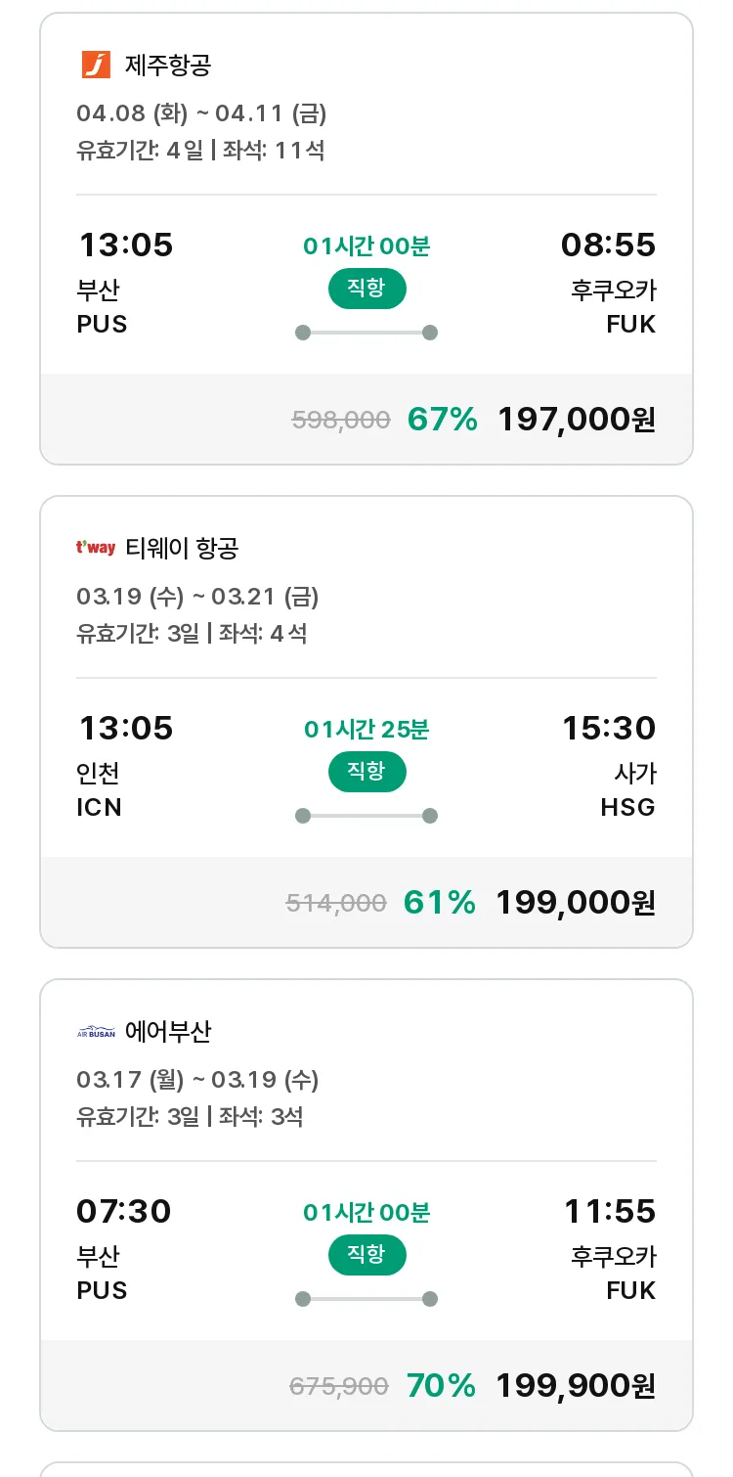Select 에어부산 airline name
The image size is (733, 1477).
168,1032
